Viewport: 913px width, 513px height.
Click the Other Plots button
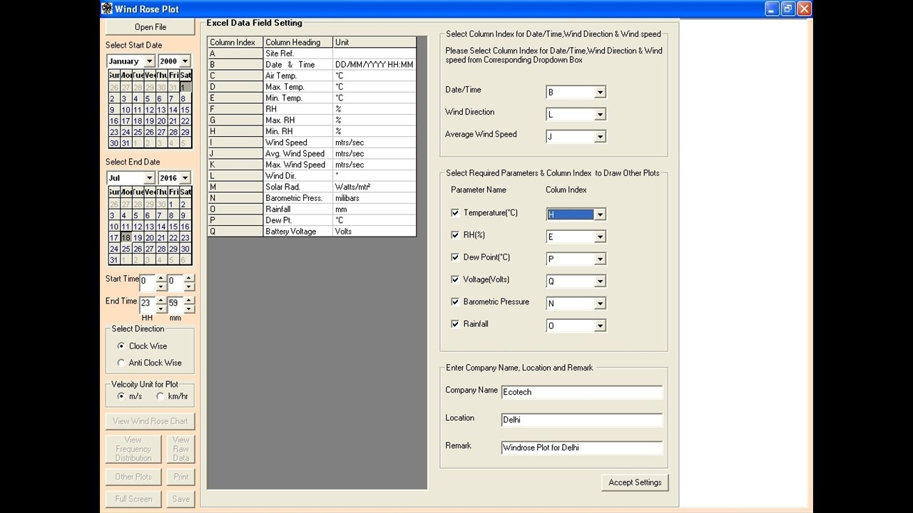(x=133, y=477)
